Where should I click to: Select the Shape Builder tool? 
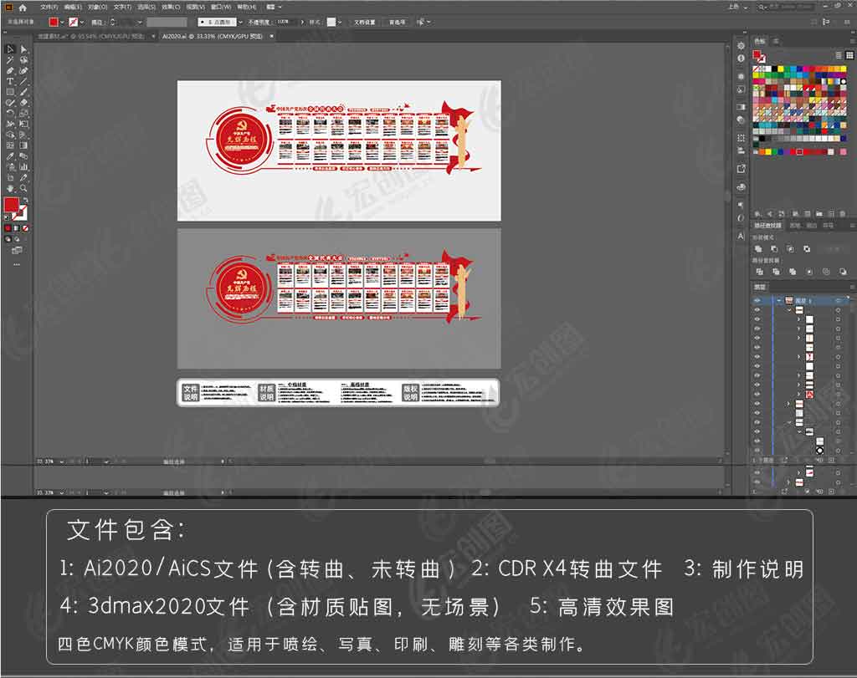click(x=10, y=135)
